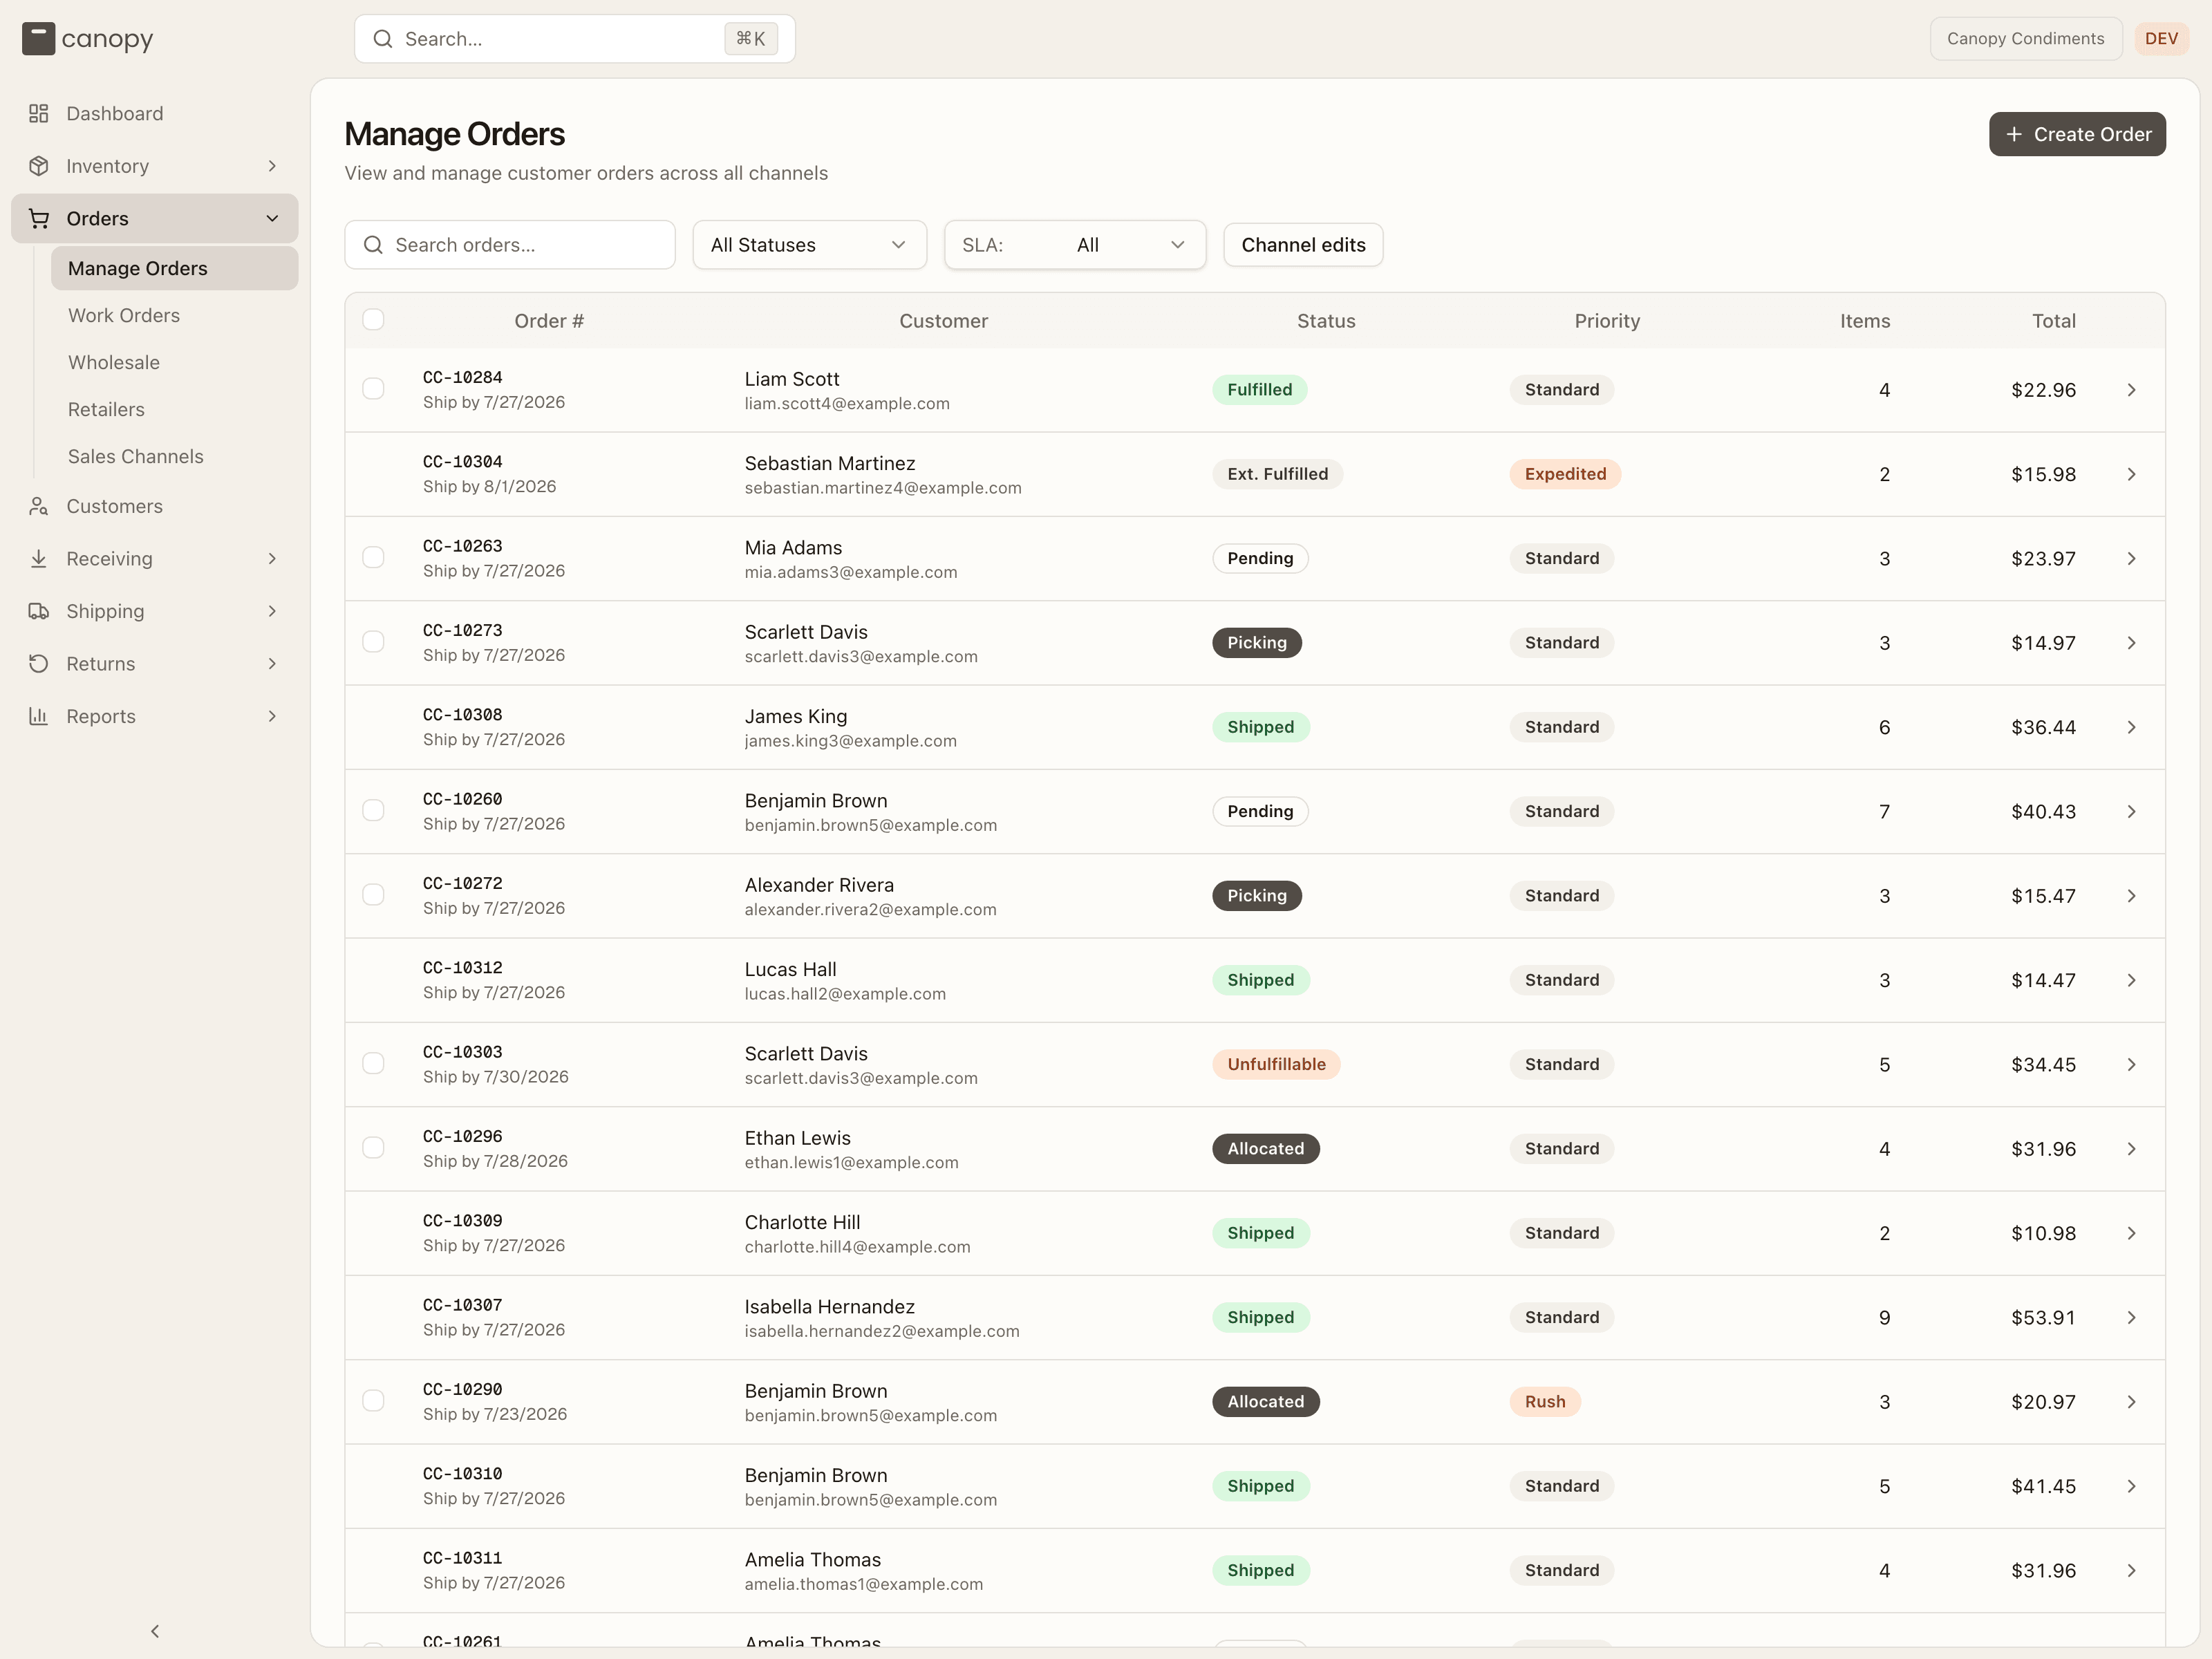Screen dimensions: 2212x1659
Task: Click the Canopy Condiments workspace button
Action: click(x=2025, y=39)
